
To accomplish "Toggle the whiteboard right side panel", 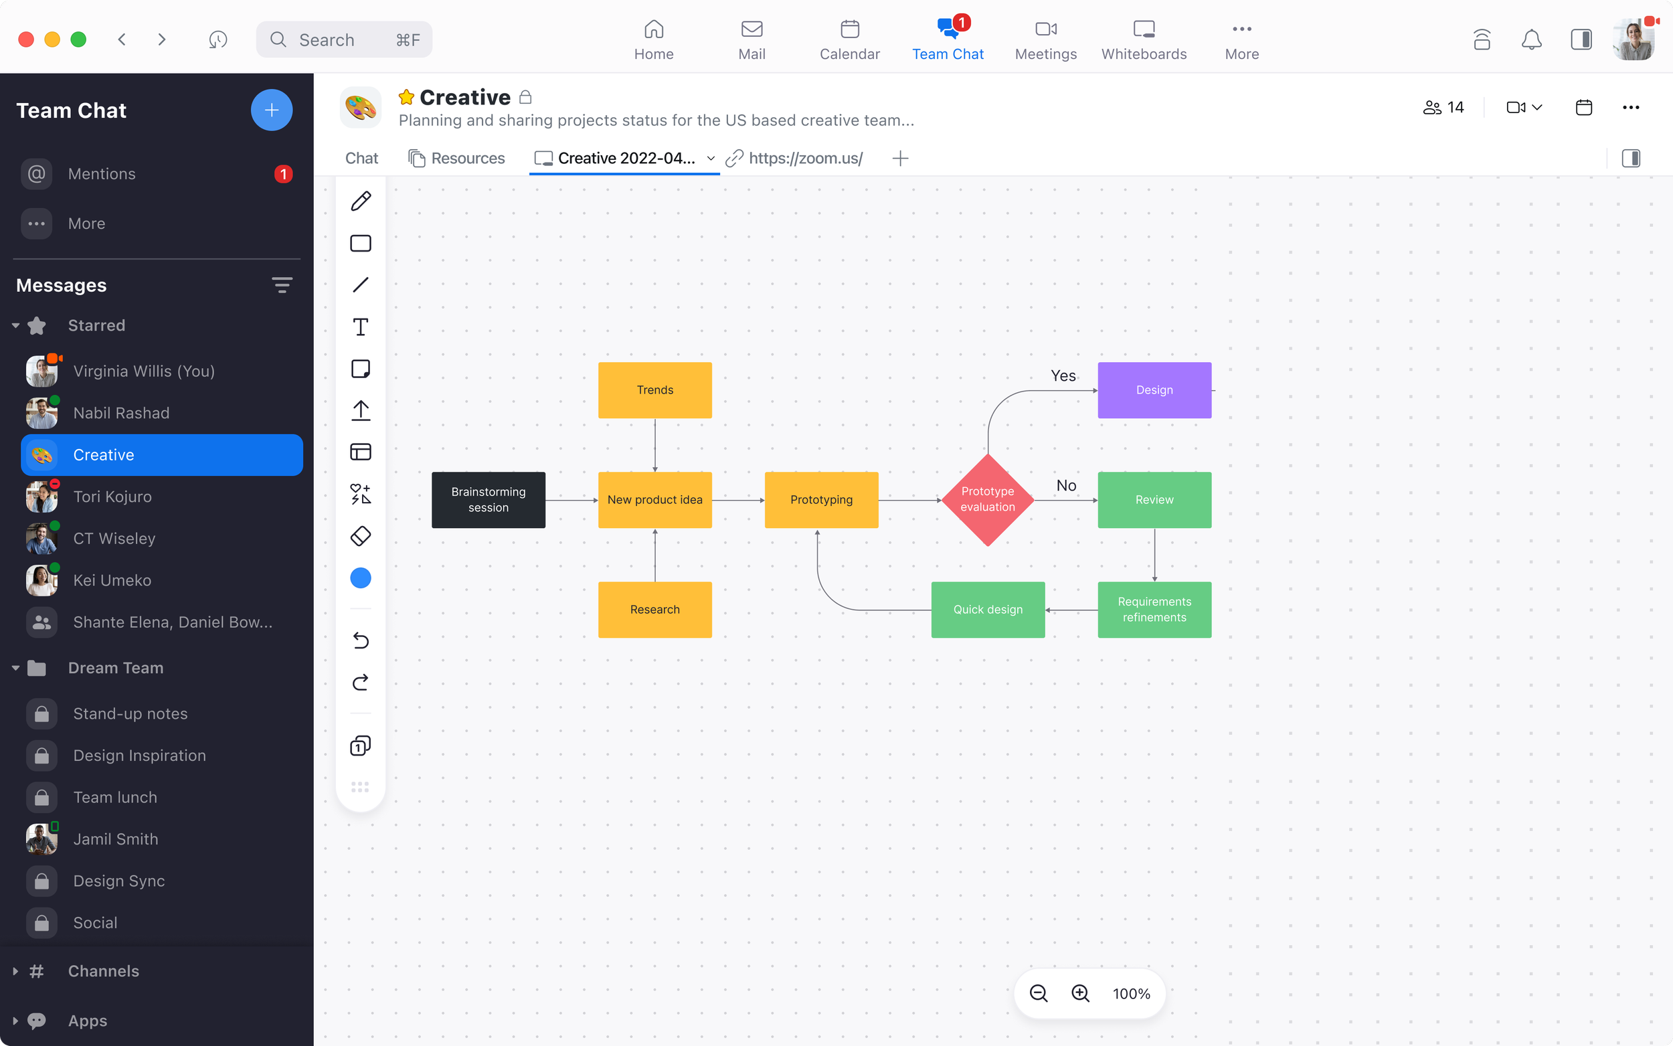I will [1631, 159].
